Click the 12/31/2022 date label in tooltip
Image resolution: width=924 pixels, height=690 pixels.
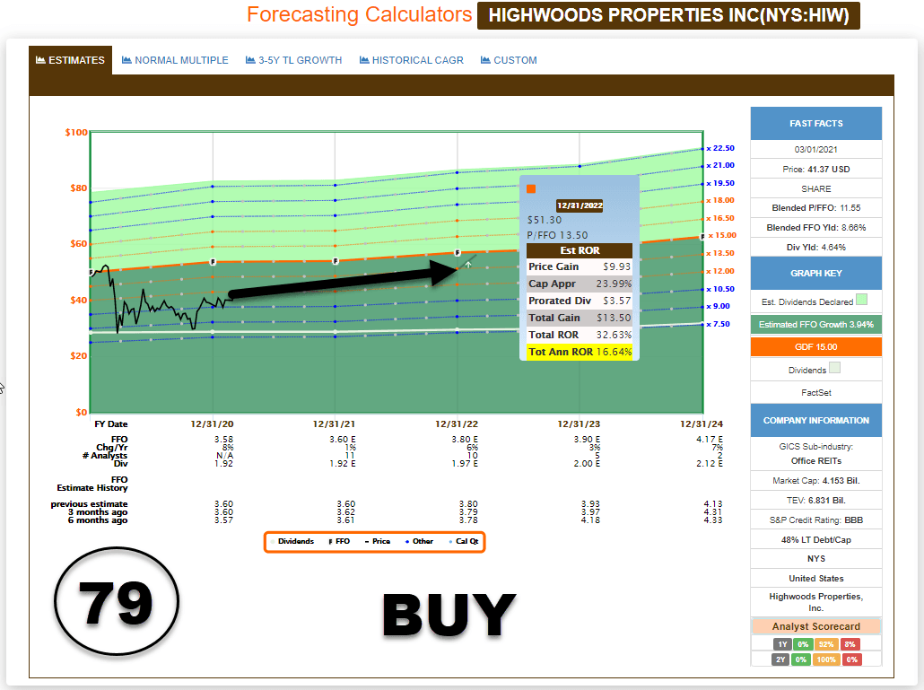(x=580, y=205)
